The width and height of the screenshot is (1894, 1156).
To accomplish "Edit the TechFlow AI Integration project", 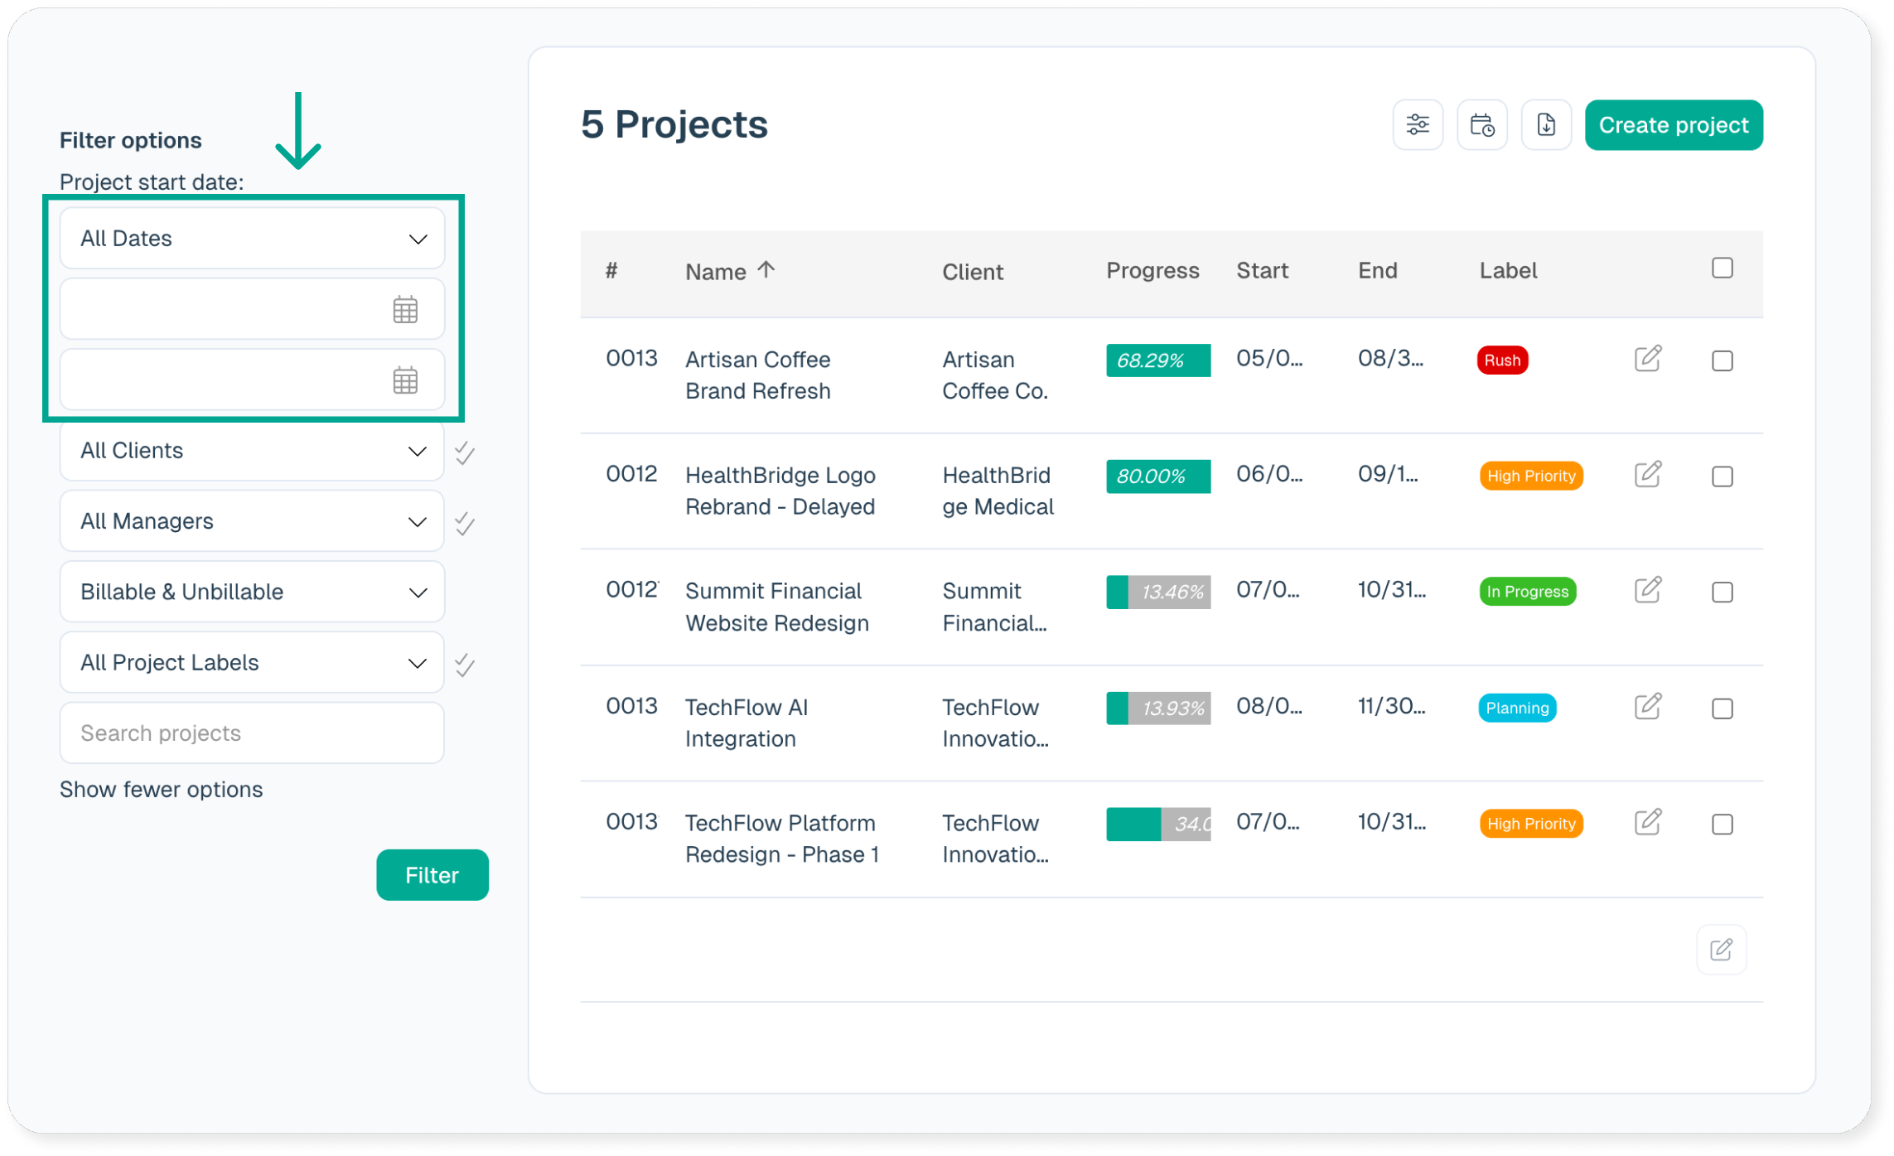I will click(1647, 707).
